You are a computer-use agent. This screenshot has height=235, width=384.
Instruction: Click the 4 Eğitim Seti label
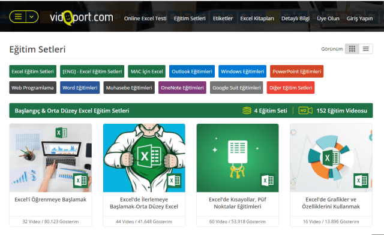click(271, 111)
